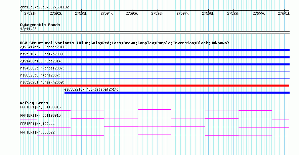Click the 27599k ruler tick label
The width and height of the screenshot is (299, 155).
(233, 13)
